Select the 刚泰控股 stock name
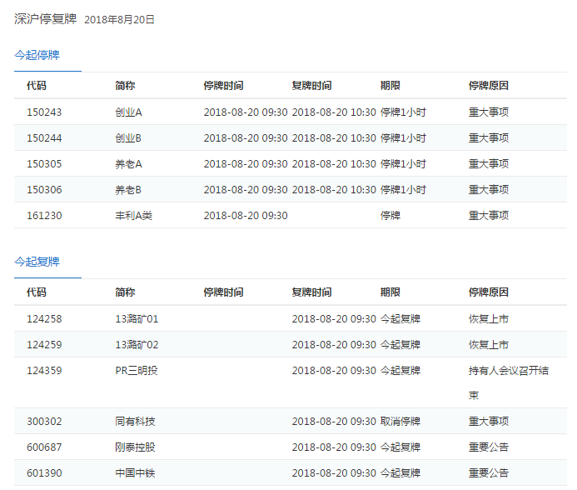This screenshot has height=490, width=577. (x=135, y=447)
